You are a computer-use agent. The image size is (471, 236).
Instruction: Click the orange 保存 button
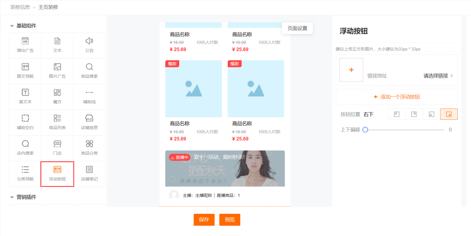[x=204, y=220]
